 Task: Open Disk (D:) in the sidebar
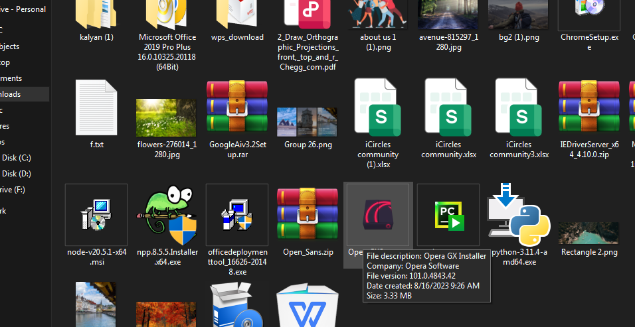tap(16, 173)
